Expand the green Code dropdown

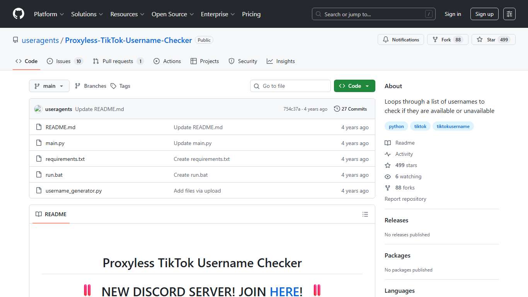pyautogui.click(x=354, y=86)
